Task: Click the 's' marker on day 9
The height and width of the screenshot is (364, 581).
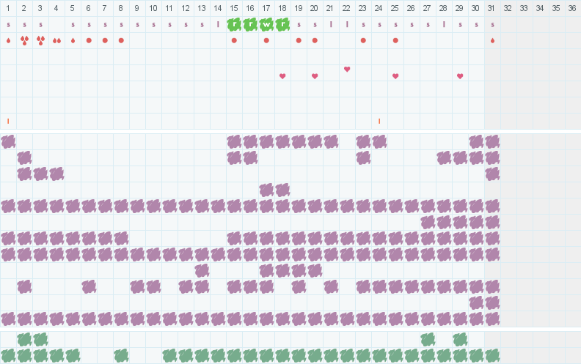Action: (137, 24)
